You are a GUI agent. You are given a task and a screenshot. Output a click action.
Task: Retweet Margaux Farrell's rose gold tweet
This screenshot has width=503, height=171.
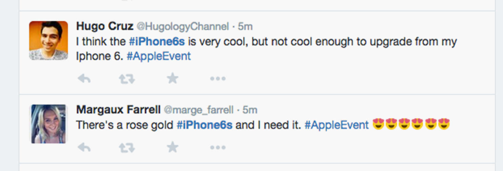click(127, 148)
